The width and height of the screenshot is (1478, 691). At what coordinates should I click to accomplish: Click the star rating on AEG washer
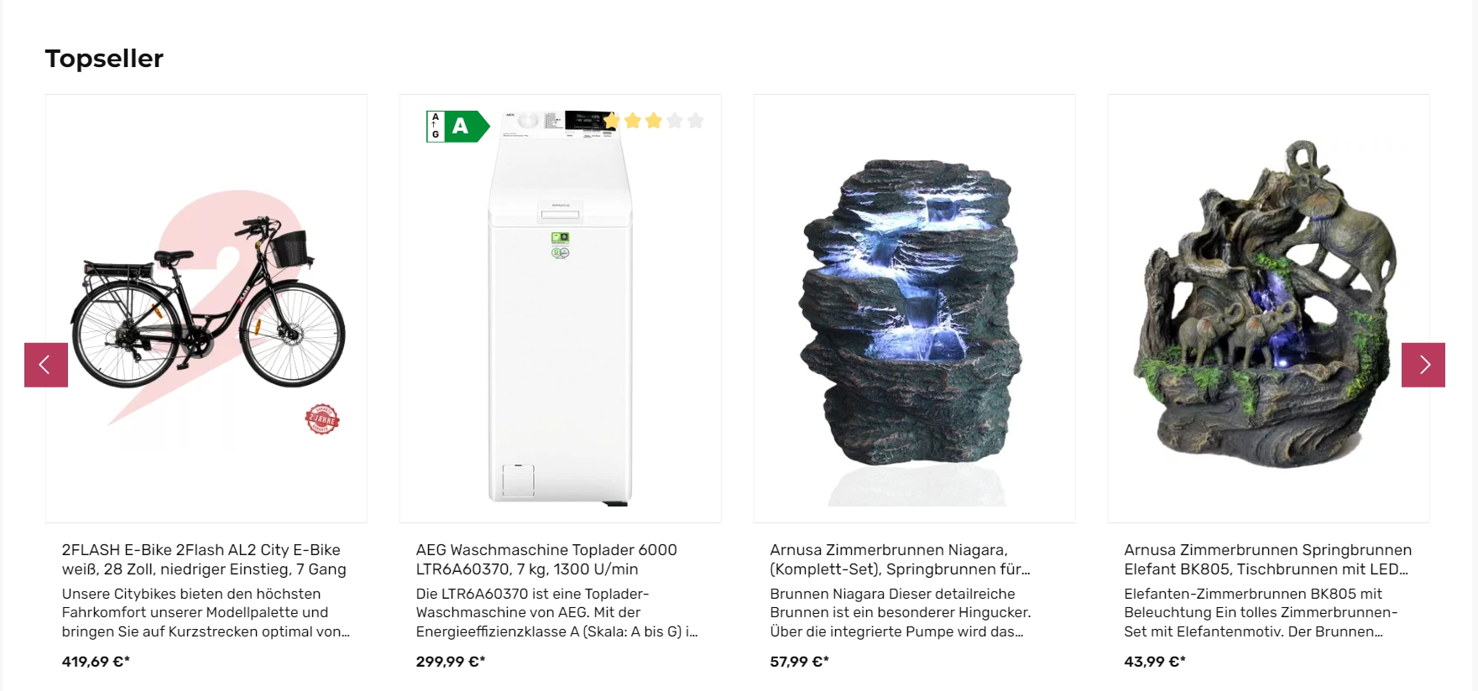pyautogui.click(x=654, y=121)
